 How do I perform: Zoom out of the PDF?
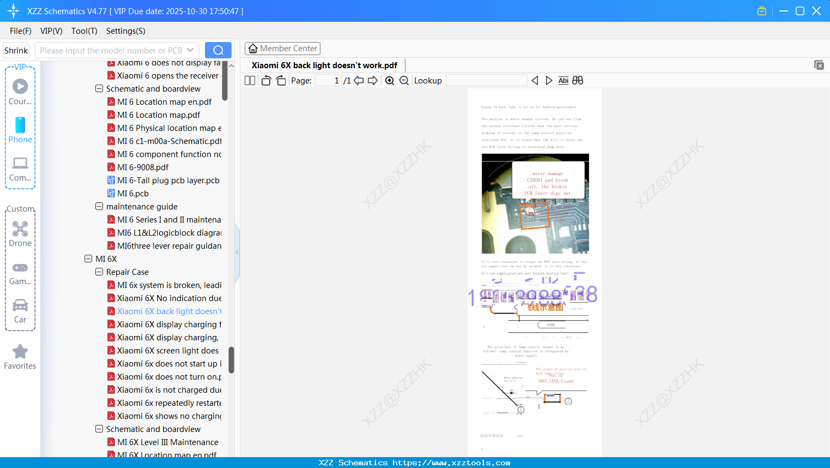(x=404, y=81)
